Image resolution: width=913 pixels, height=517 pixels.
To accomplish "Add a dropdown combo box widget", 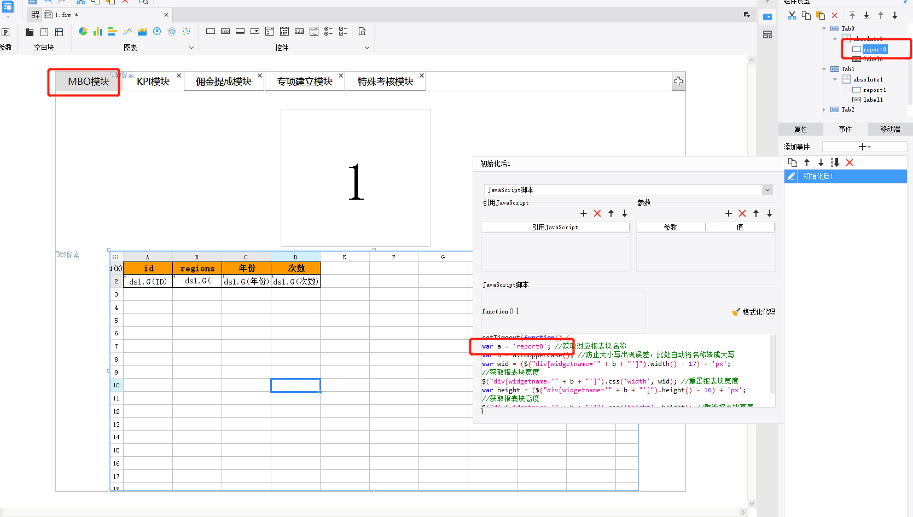I will point(255,31).
